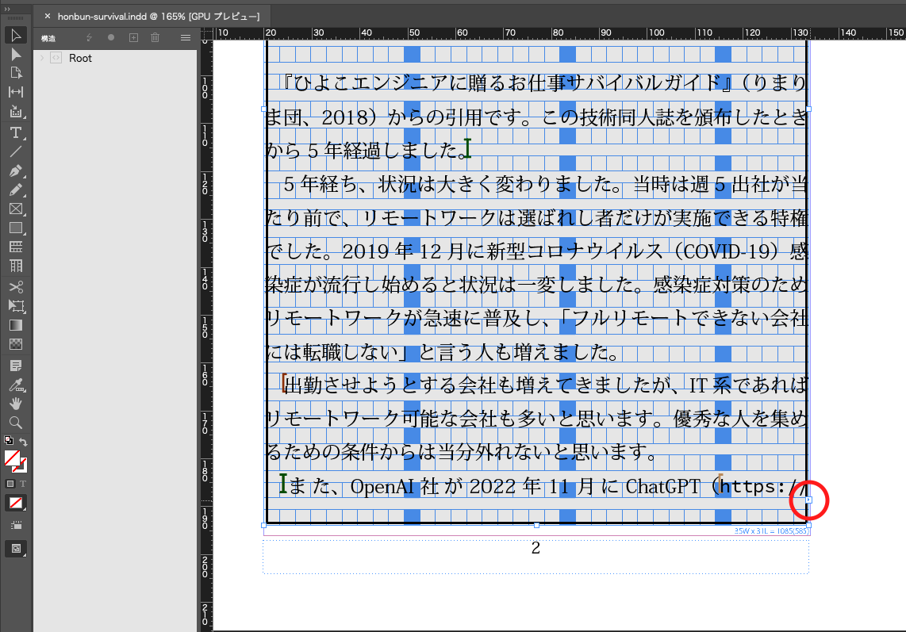Click the trash delete icon in Structure panel
The image size is (906, 632).
(155, 37)
